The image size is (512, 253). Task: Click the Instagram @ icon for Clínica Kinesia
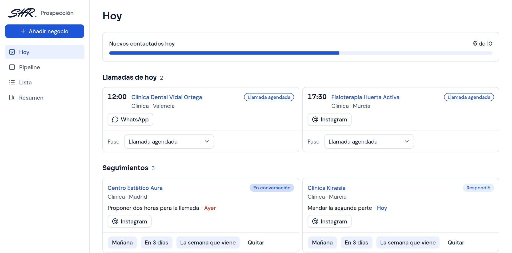(315, 221)
